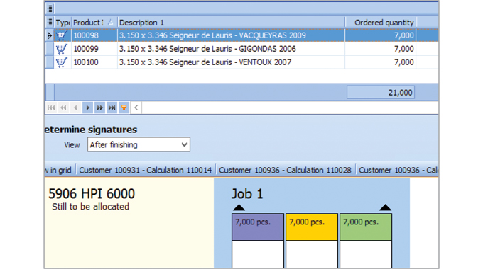Sort by the Type column header
The image size is (483, 269).
(63, 23)
